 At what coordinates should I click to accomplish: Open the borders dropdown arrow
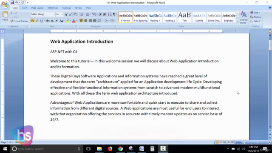115,21
